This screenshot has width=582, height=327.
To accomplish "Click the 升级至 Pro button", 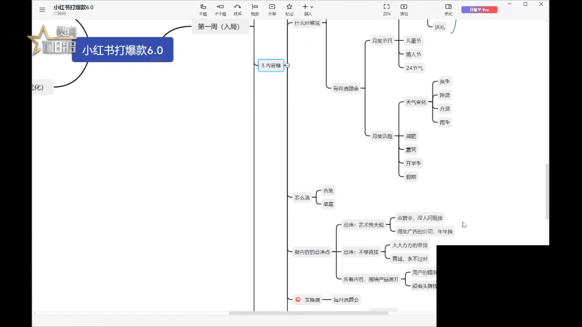I will tap(479, 10).
